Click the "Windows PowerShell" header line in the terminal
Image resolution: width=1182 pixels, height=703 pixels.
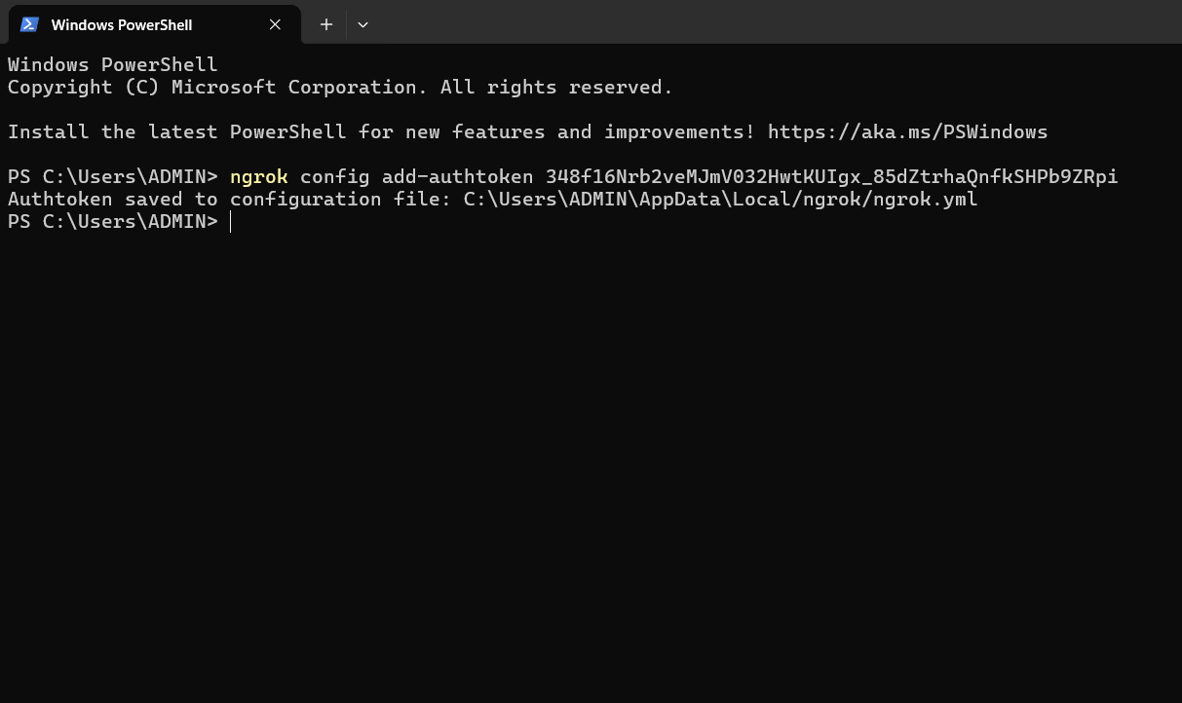tap(112, 65)
